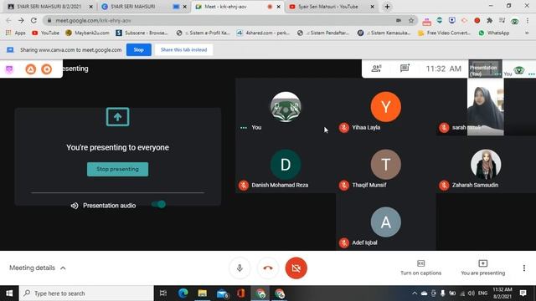Go forward in the browser

tap(21, 20)
